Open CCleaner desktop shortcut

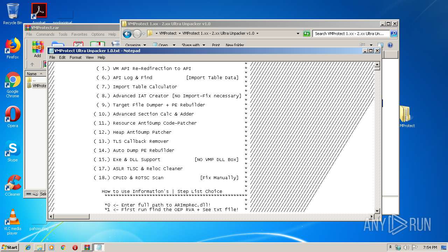[13, 185]
